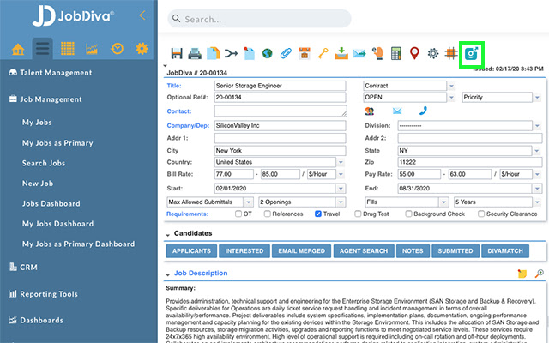
Task: Click the red map pin icon
Action: [414, 54]
